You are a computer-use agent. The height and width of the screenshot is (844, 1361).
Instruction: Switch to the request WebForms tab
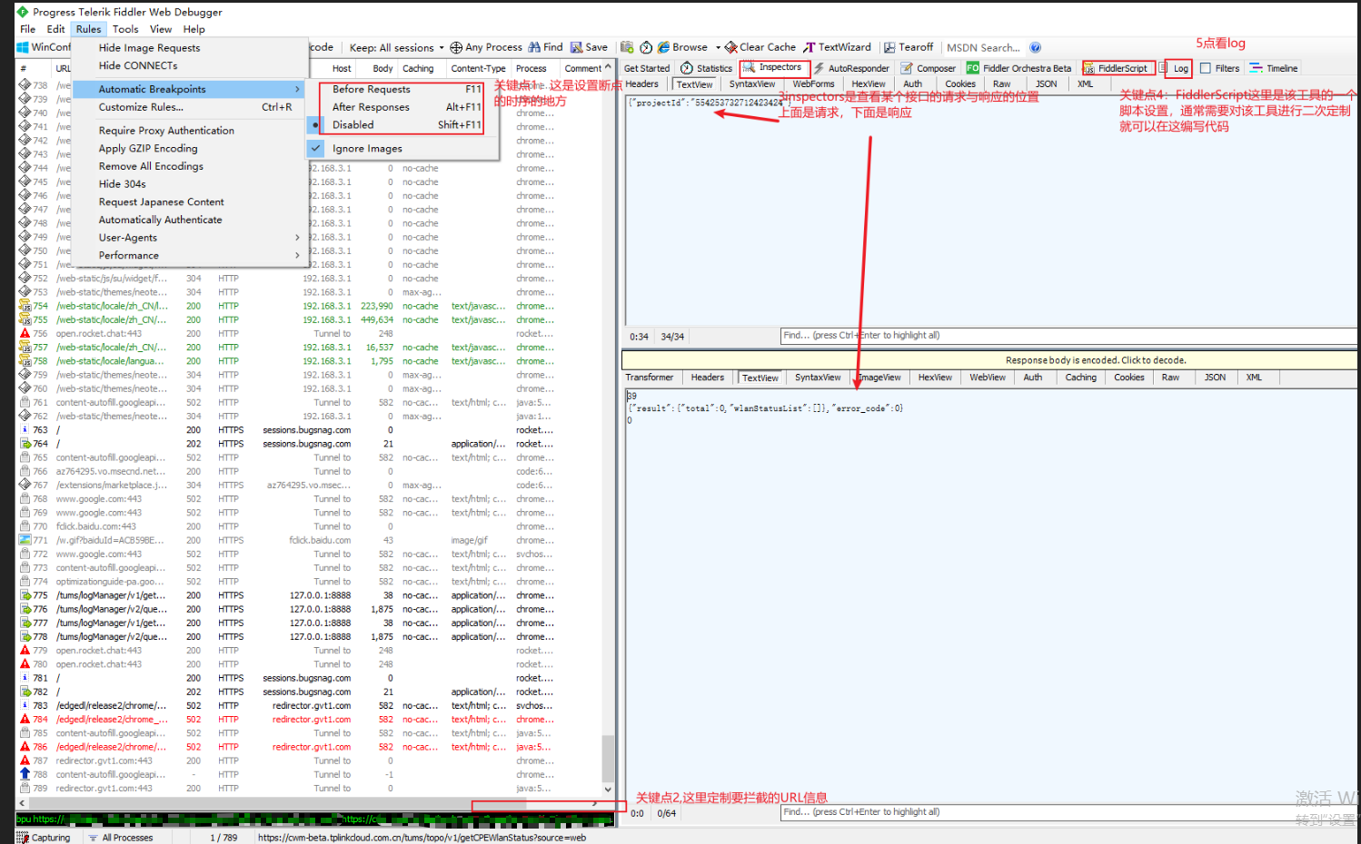tap(813, 84)
